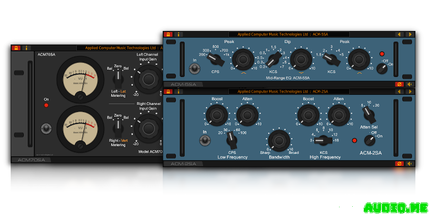Flip the In toggle switch on ACM-5SA
Image resolution: width=429 pixels, height=214 pixels.
click(194, 68)
